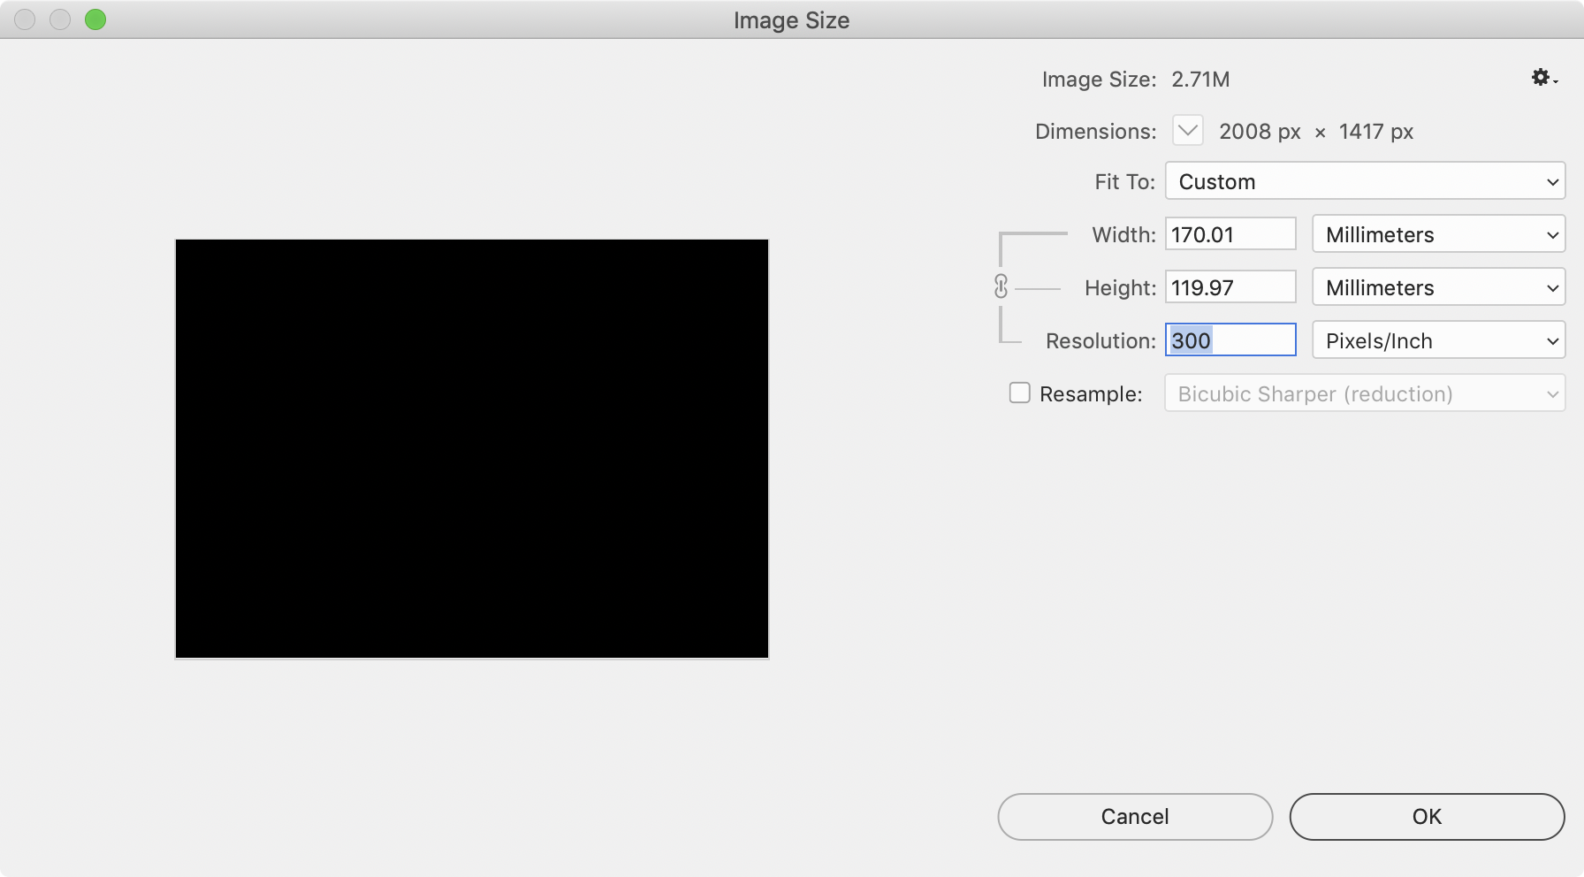The width and height of the screenshot is (1584, 877).
Task: Click into the Width value field
Action: pyautogui.click(x=1230, y=234)
